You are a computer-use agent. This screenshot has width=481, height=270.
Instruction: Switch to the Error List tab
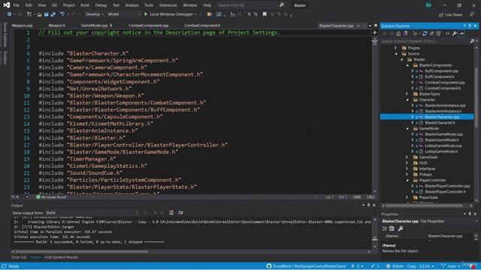point(19,257)
